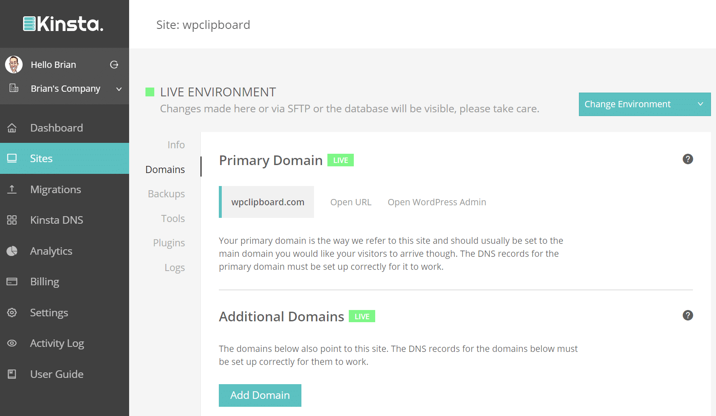Open the Tools tab
This screenshot has height=416, width=716.
[173, 218]
